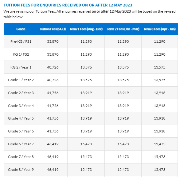The width and height of the screenshot is (180, 177).
Task: Click the Grade 5 / Year 6 row label
Action: 21,131
